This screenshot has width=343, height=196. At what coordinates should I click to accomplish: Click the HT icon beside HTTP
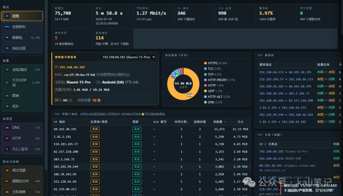coord(7,138)
